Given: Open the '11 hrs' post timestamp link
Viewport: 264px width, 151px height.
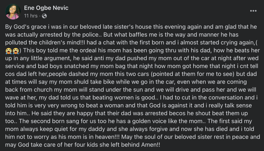Looking at the screenshot, I should (x=31, y=16).
